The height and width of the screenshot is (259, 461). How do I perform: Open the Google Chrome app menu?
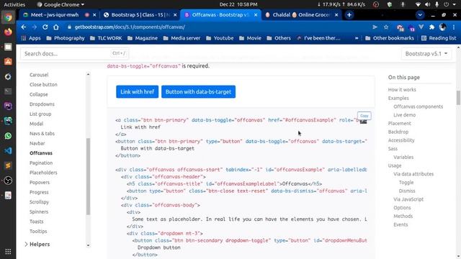pos(61,4)
